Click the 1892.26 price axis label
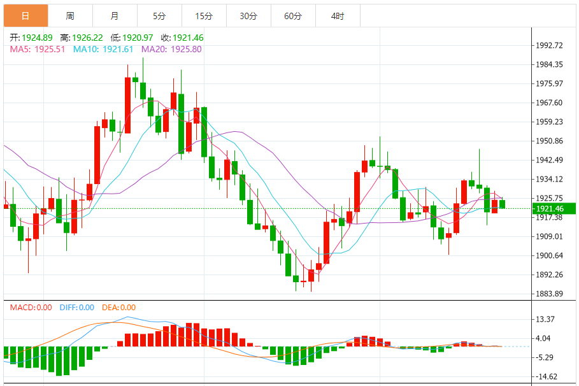The height and width of the screenshot is (386, 579). (x=550, y=275)
